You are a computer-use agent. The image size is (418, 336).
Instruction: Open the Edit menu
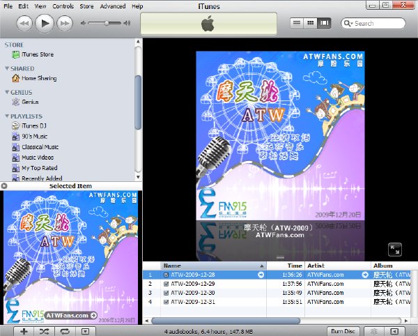tap(23, 6)
